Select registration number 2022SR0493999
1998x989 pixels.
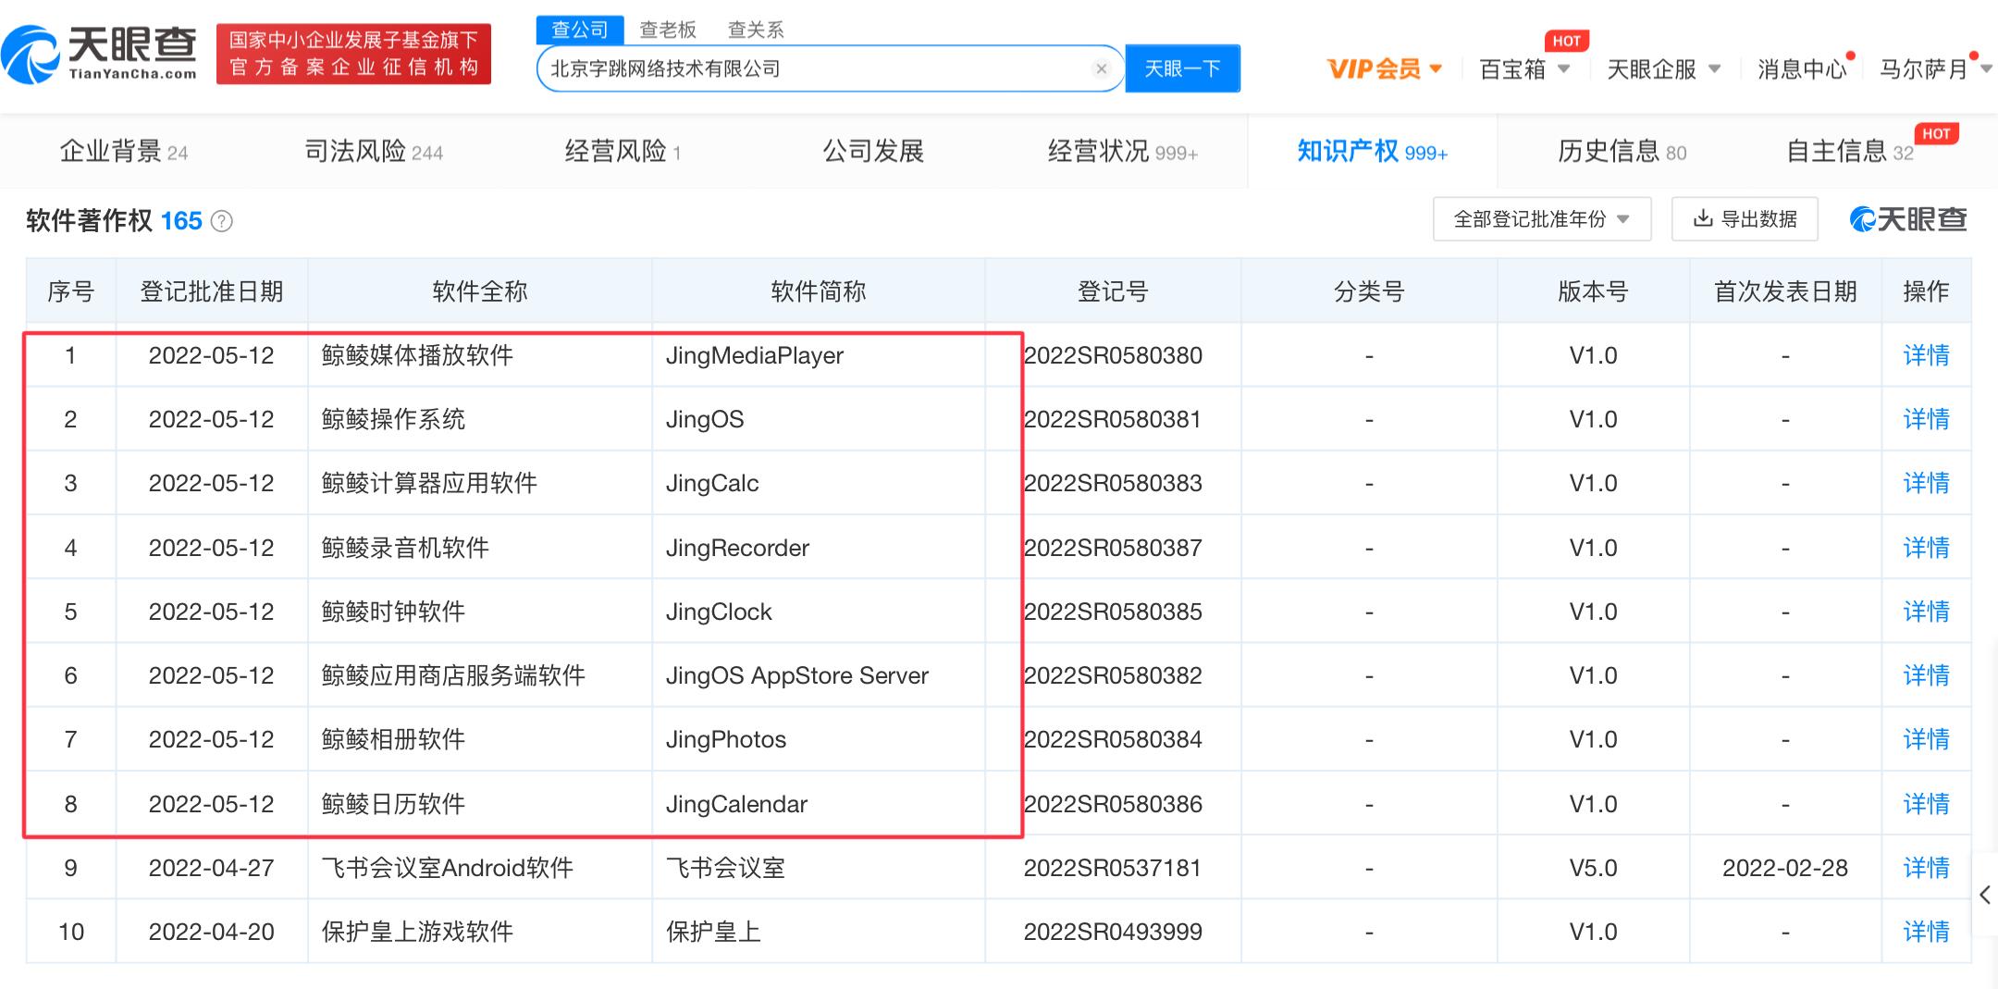[x=1113, y=932]
